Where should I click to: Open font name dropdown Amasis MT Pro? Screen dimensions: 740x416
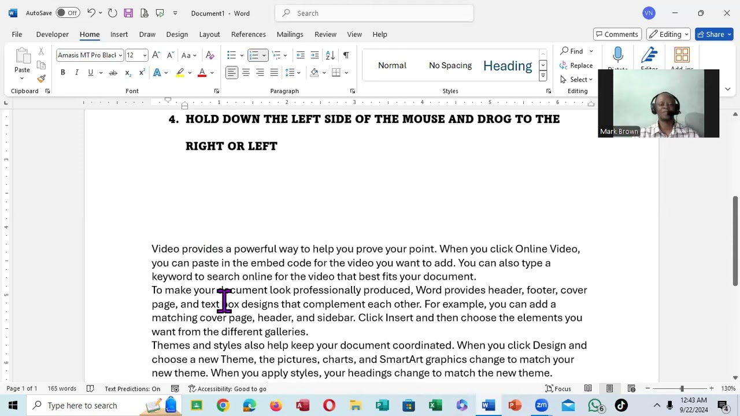(120, 55)
